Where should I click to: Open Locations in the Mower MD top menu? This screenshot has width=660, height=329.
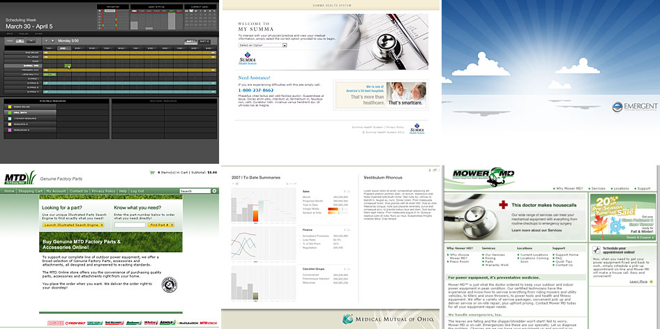point(621,188)
